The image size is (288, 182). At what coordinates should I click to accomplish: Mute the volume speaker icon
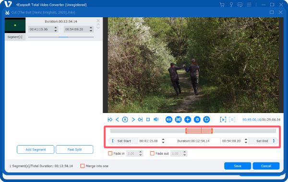click(x=156, y=120)
